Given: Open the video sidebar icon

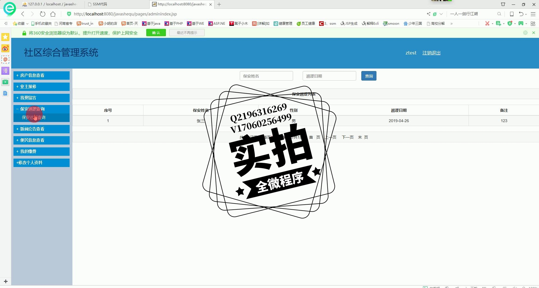Looking at the screenshot, I should coord(5,82).
